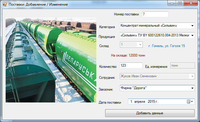
Task: Click the На складе: 12000 тонн text
Action: click(128, 55)
